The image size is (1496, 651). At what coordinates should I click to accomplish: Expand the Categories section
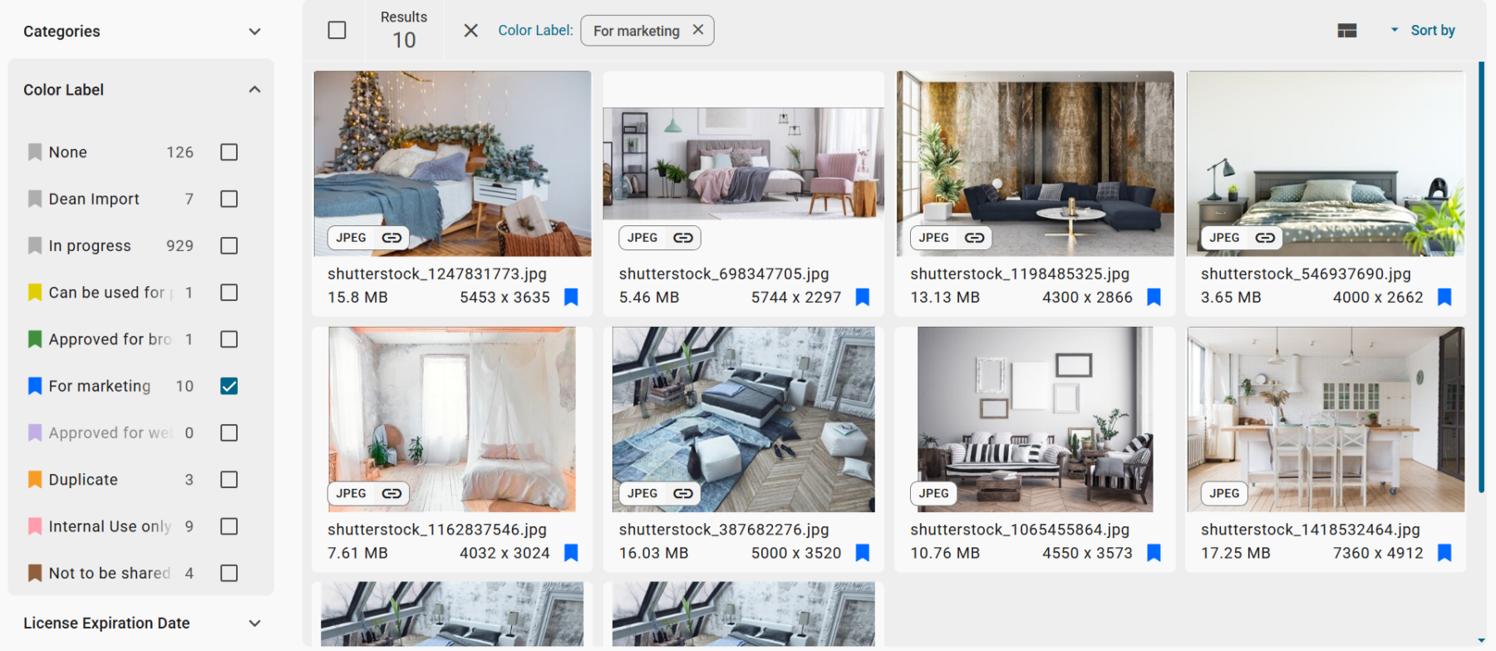254,32
